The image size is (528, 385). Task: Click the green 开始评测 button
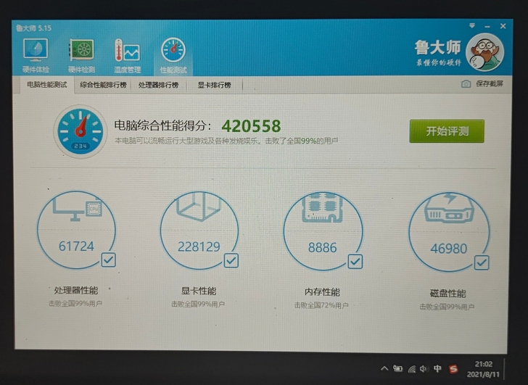coord(447,131)
